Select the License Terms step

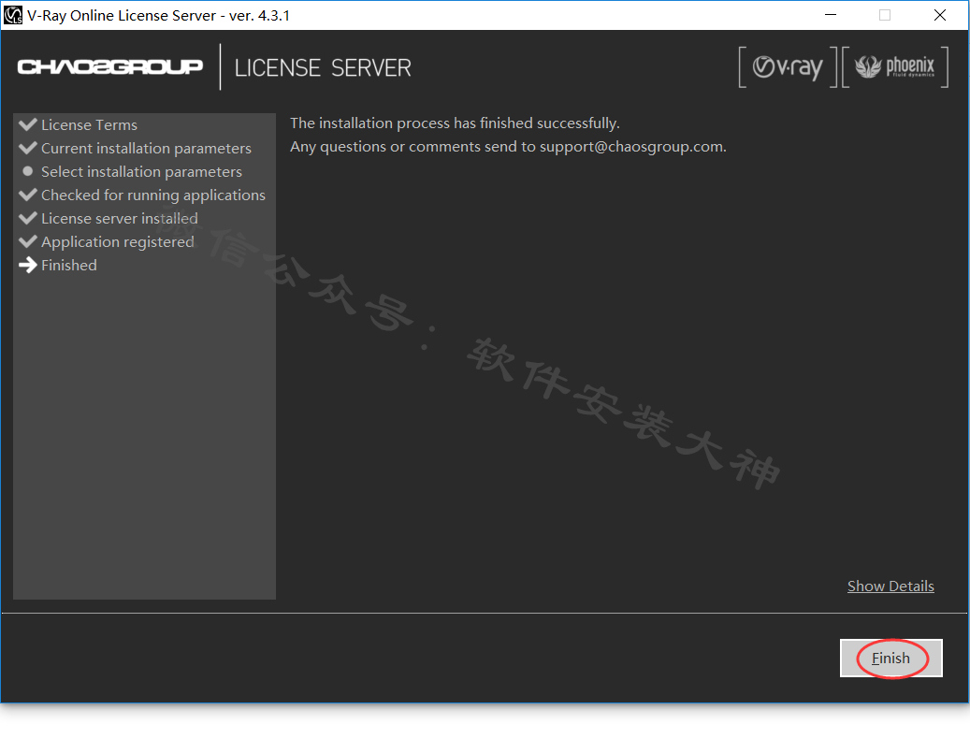click(89, 125)
